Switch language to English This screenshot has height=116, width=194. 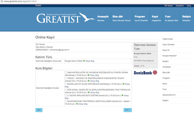38,5
